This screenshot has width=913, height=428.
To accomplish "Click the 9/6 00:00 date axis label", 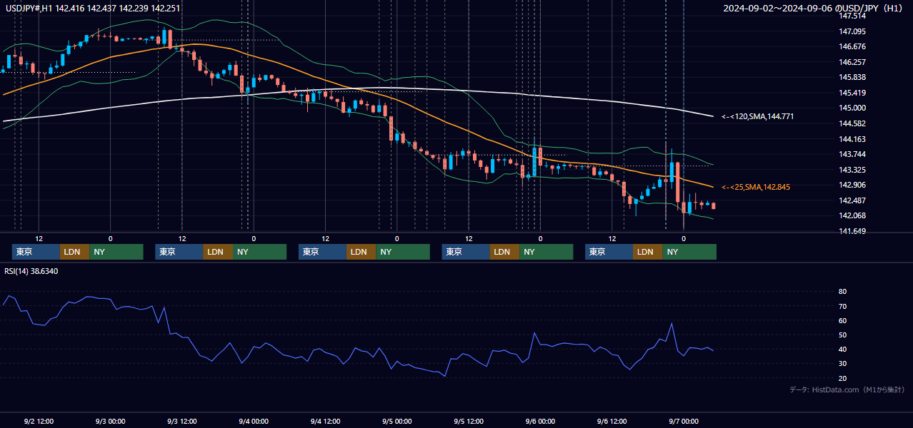I will tap(540, 422).
